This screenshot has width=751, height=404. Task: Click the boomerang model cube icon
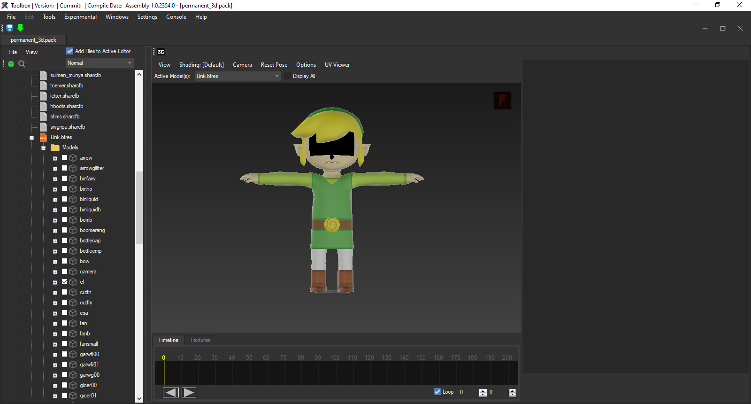coord(73,230)
